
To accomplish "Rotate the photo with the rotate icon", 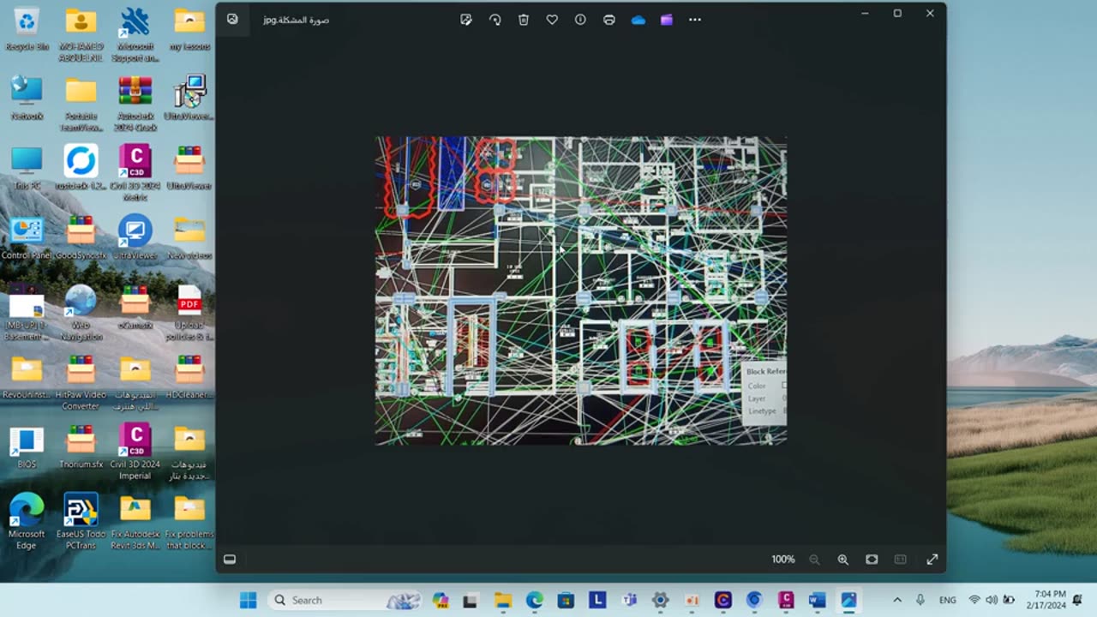I will (x=495, y=20).
